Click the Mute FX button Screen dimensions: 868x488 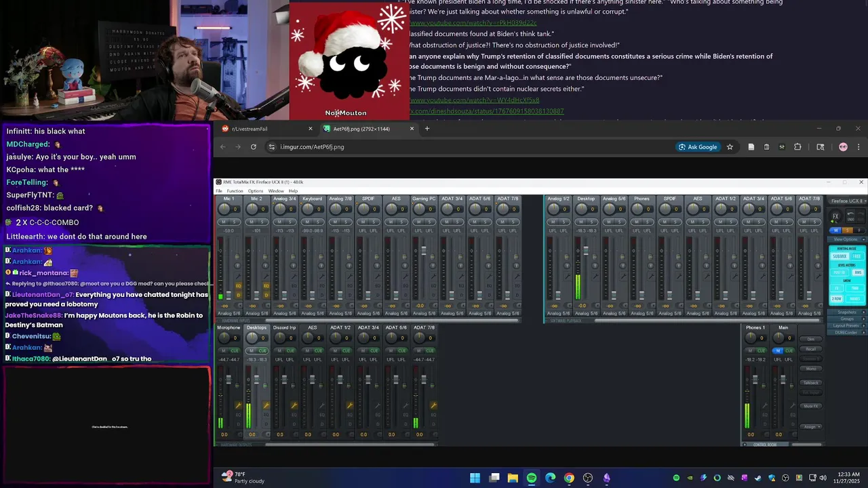[x=811, y=406]
